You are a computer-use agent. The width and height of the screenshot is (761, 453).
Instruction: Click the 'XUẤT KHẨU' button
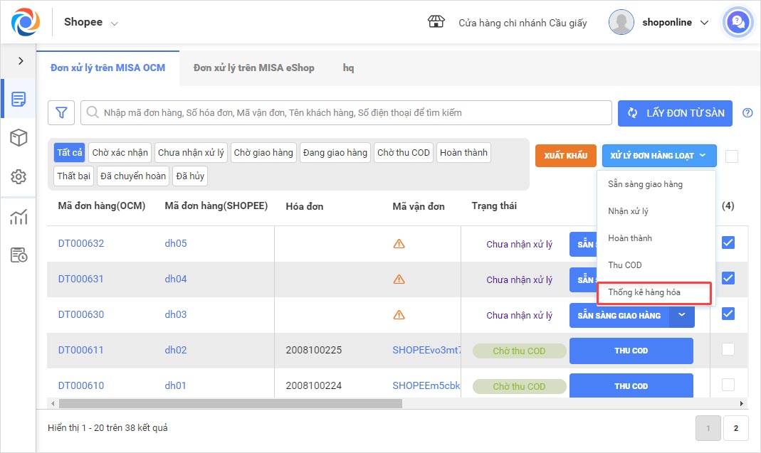pos(565,156)
